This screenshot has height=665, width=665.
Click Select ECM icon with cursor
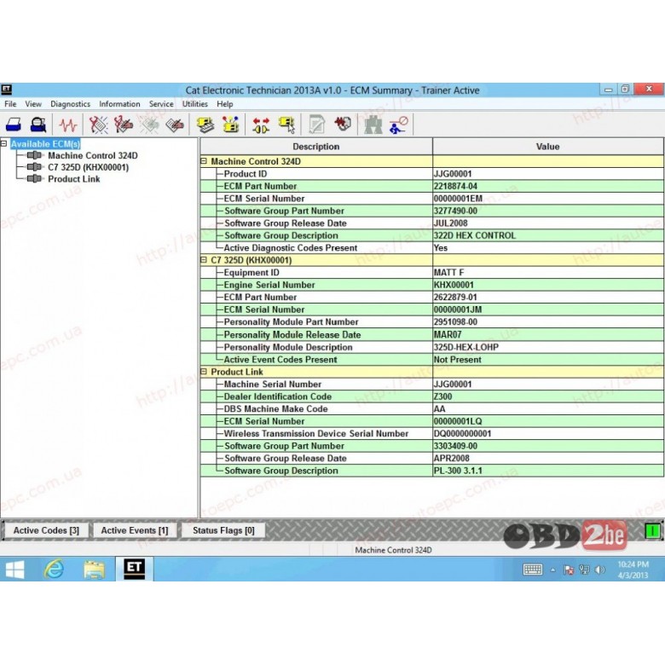tap(286, 124)
